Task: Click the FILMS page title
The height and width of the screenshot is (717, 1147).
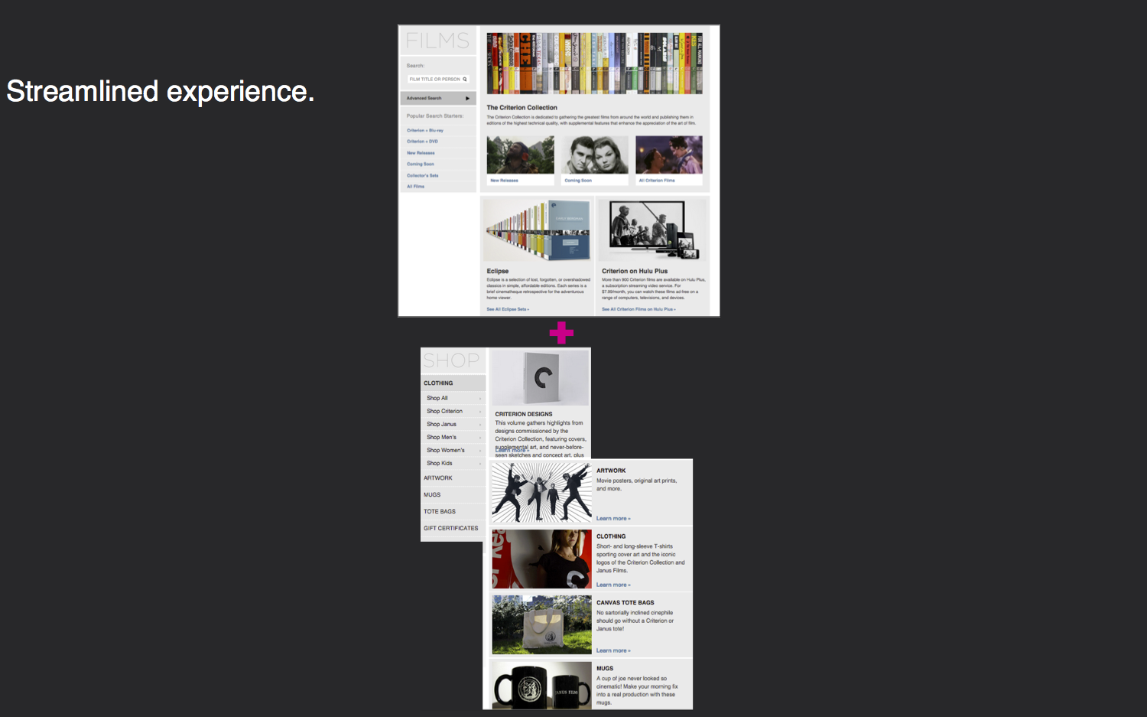Action: click(437, 41)
